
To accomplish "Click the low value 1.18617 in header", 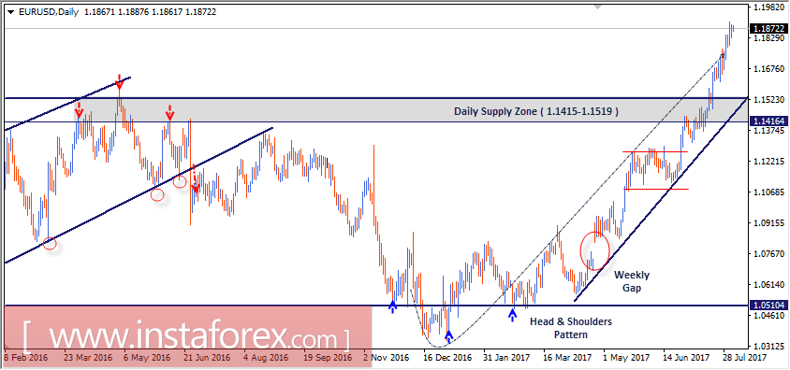I will pyautogui.click(x=167, y=12).
